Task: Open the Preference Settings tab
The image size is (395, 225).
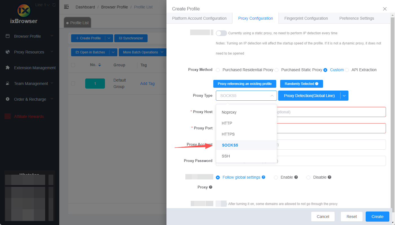Action: (356, 18)
